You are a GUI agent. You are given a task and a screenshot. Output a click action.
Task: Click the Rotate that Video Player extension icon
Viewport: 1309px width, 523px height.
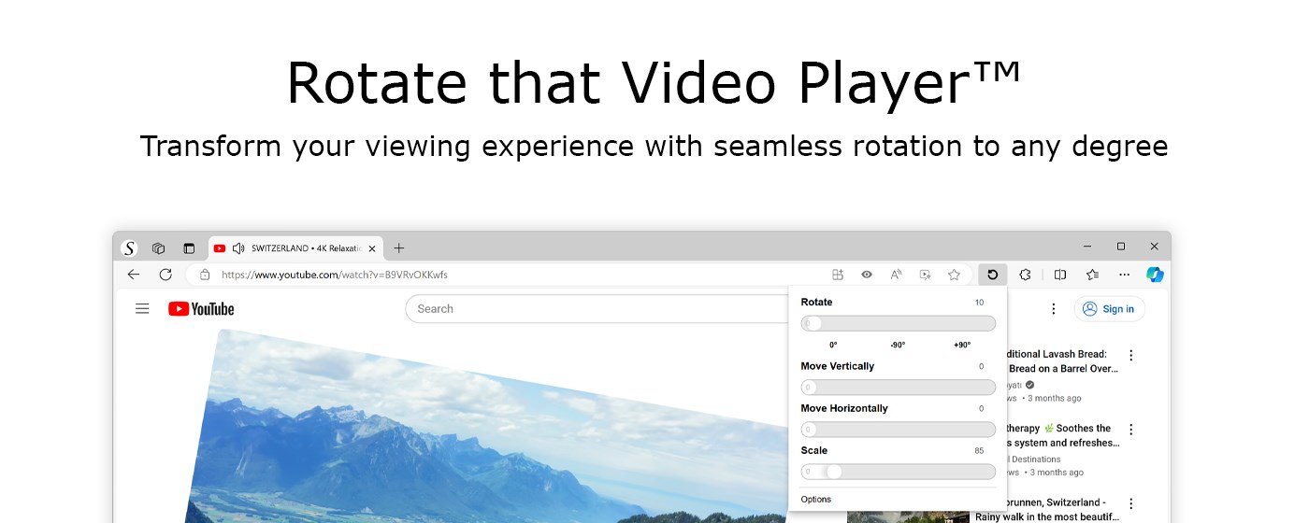(x=992, y=275)
